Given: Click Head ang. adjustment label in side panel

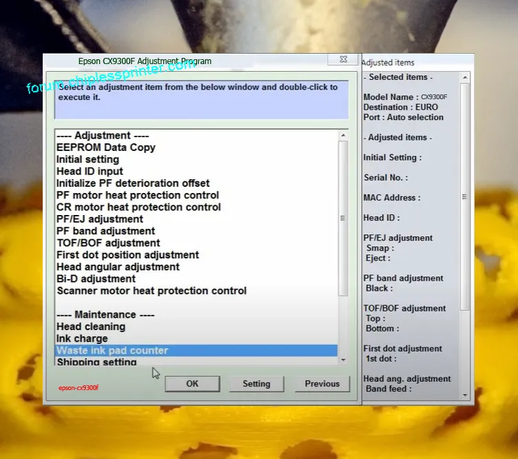Looking at the screenshot, I should click(407, 378).
